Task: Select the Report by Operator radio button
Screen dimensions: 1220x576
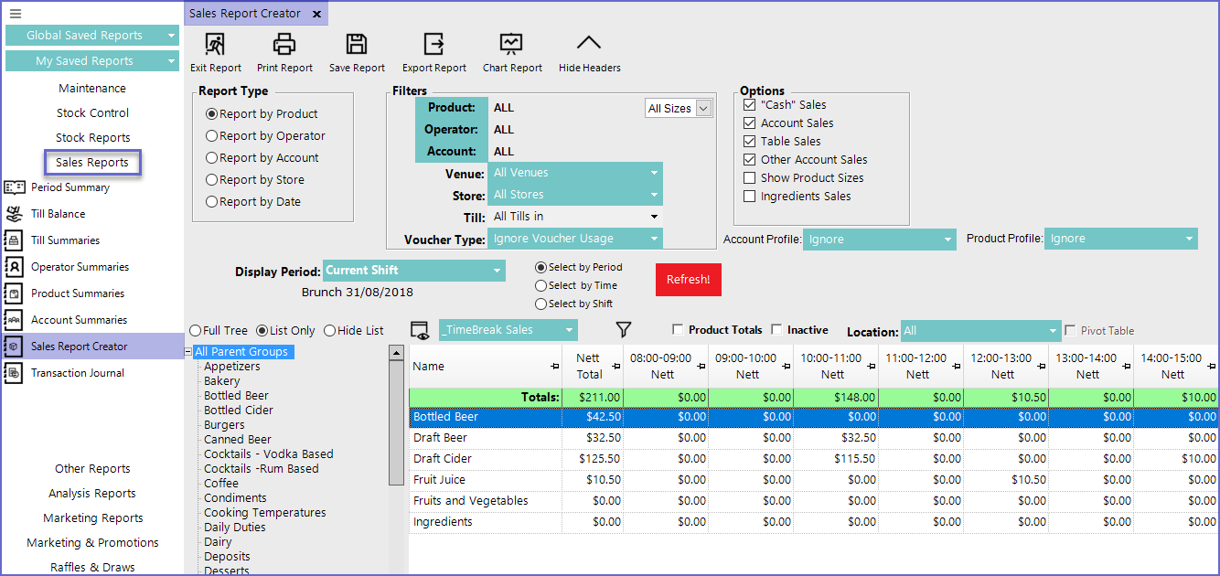Action: 212,136
